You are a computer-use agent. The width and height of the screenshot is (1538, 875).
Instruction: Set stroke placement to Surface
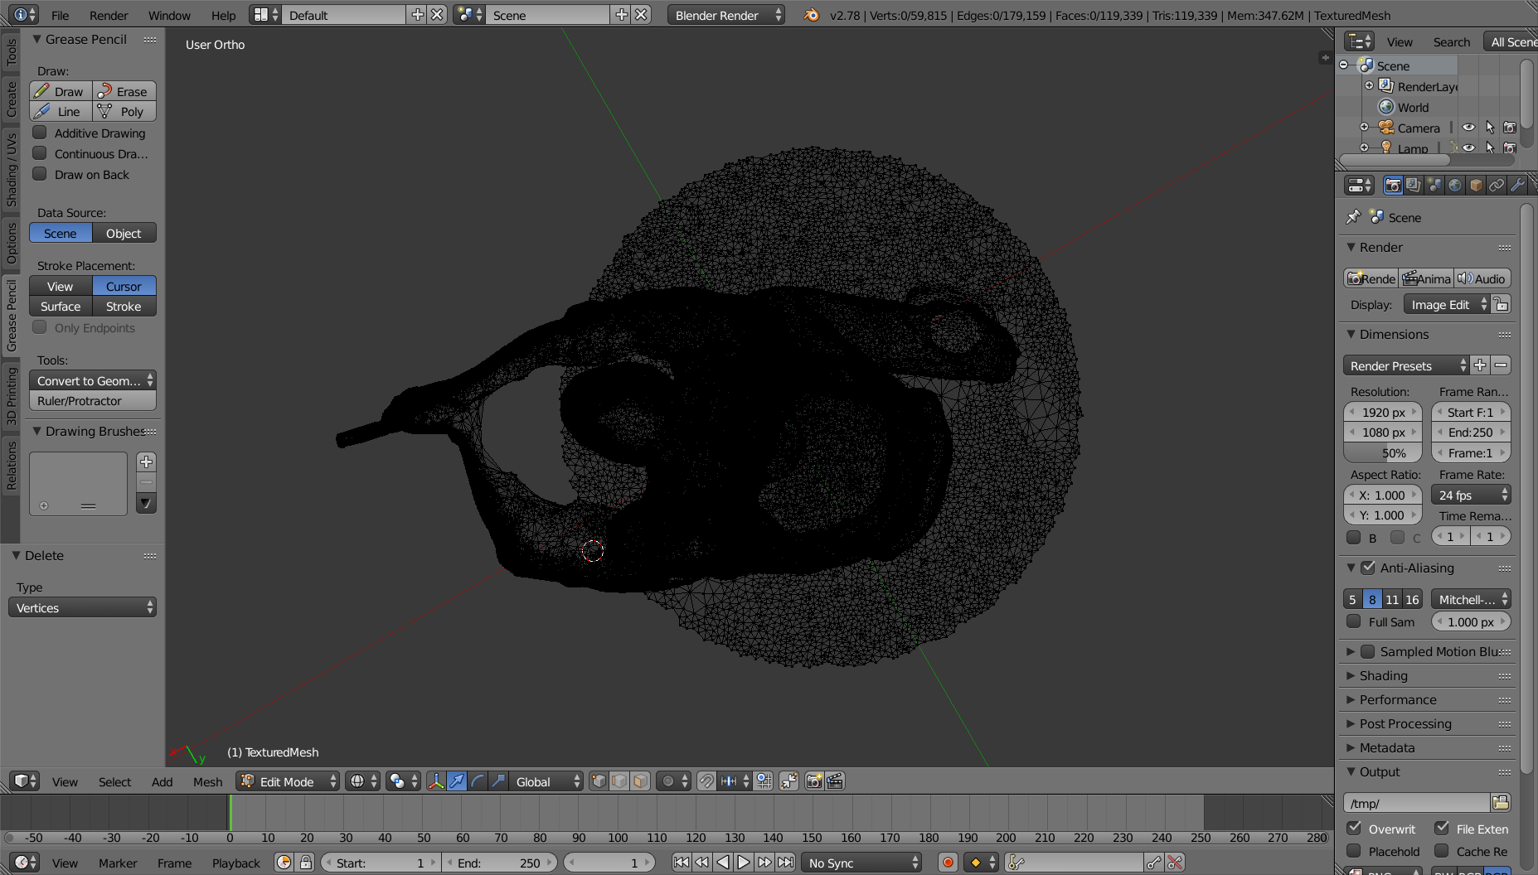61,306
